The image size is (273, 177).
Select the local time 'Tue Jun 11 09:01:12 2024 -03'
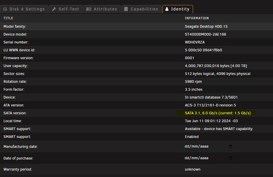point(211,121)
